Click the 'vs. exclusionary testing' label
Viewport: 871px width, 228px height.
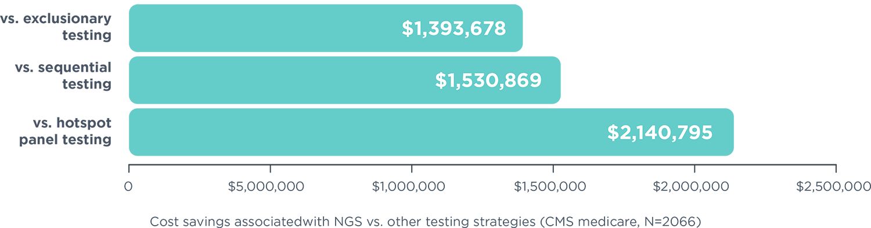click(56, 27)
